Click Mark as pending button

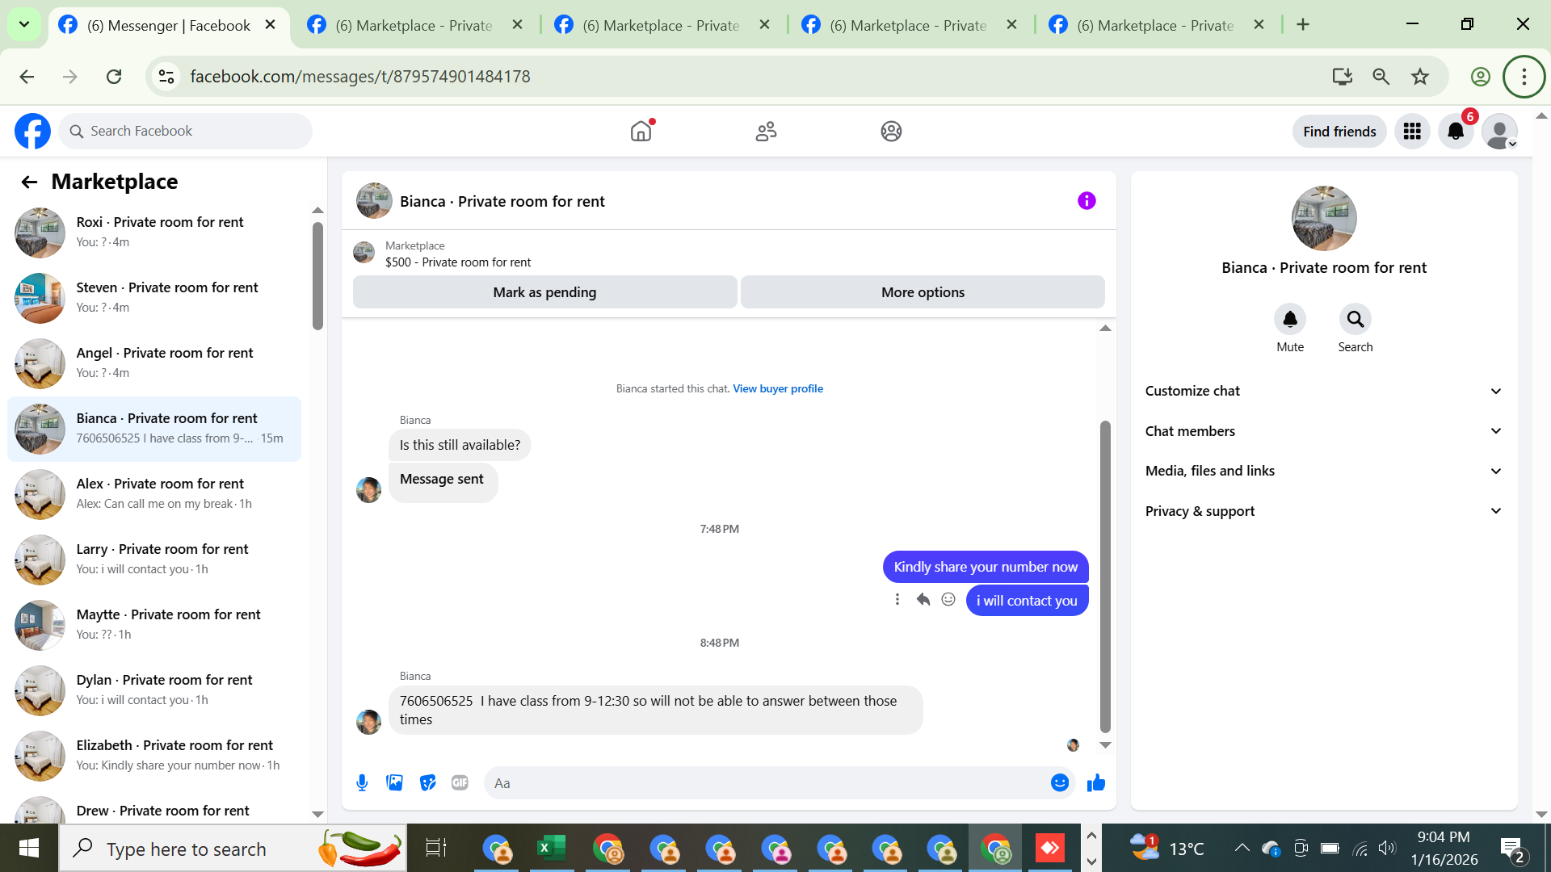tap(544, 292)
